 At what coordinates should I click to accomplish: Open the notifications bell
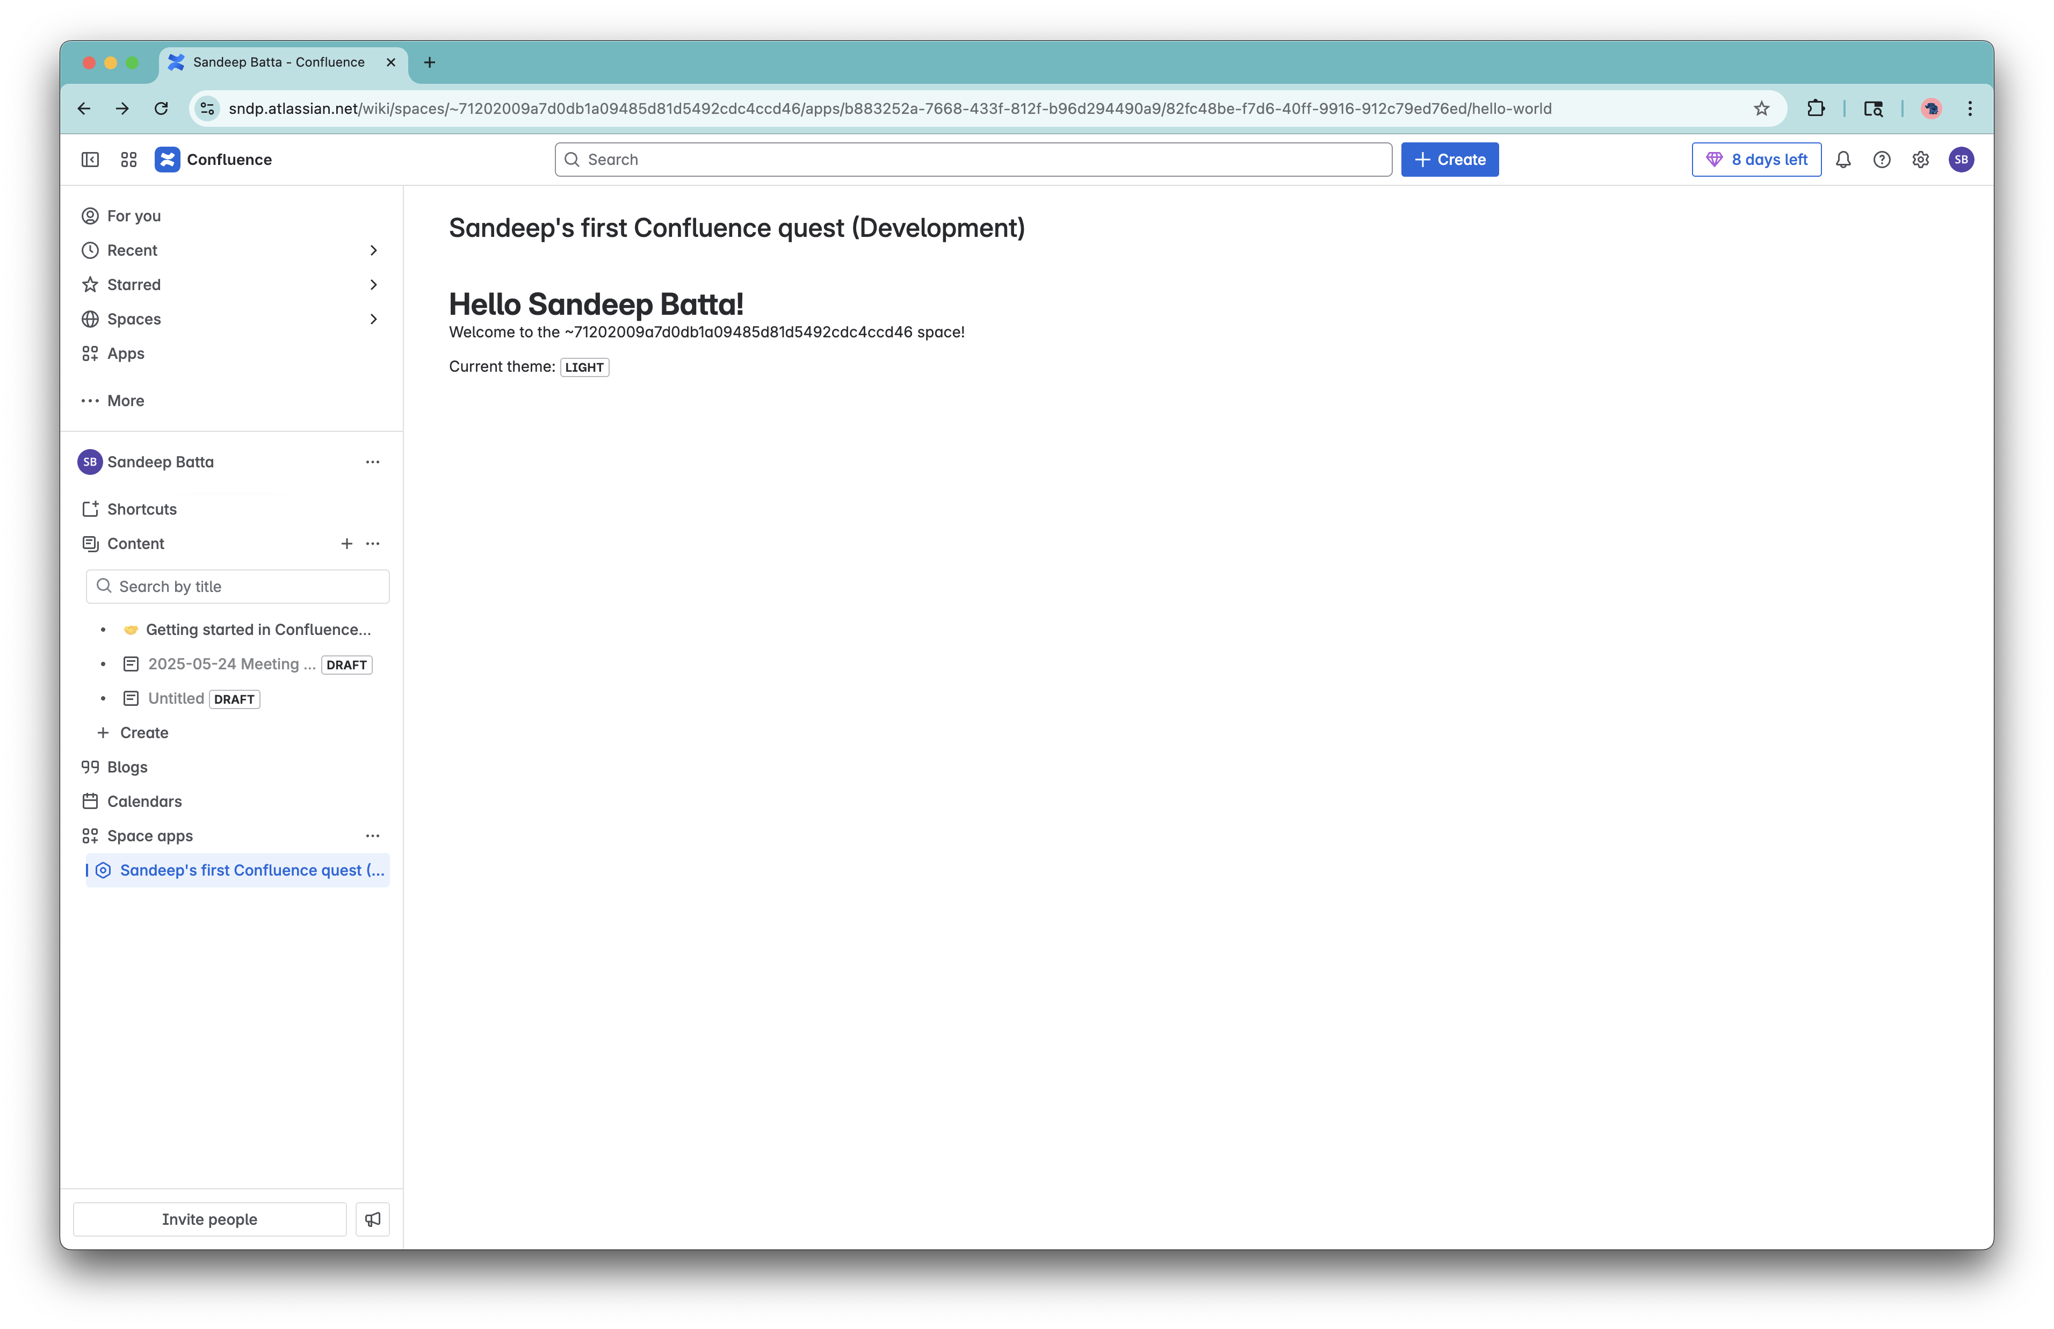pos(1843,160)
